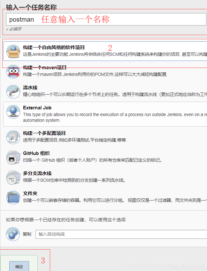The width and height of the screenshot is (207, 271).
Task: Click the 文件夹 folder icon
Action: point(13,197)
